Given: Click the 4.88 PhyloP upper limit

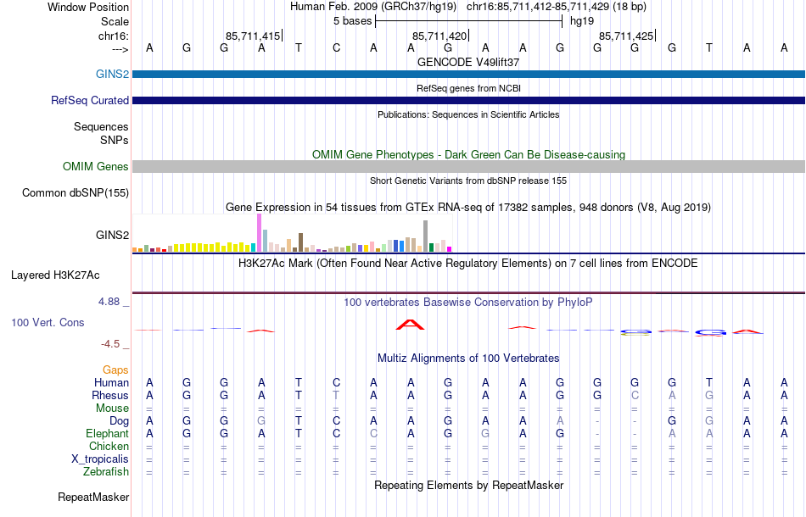Looking at the screenshot, I should (x=109, y=302).
